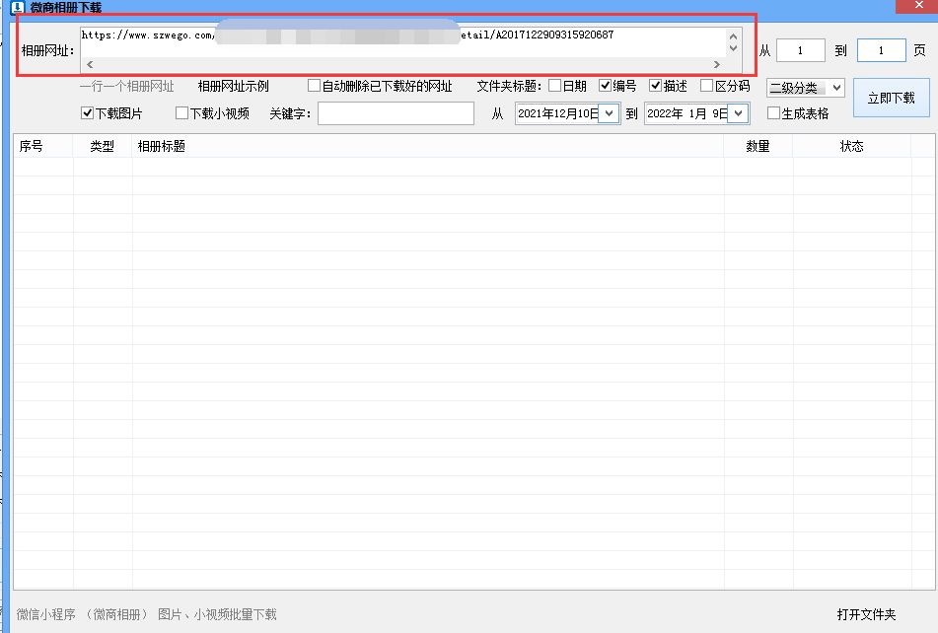The width and height of the screenshot is (938, 633).
Task: Enable the 下载小视频 option
Action: tap(181, 113)
